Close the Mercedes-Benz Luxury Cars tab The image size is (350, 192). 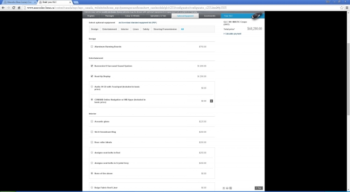[35, 2]
